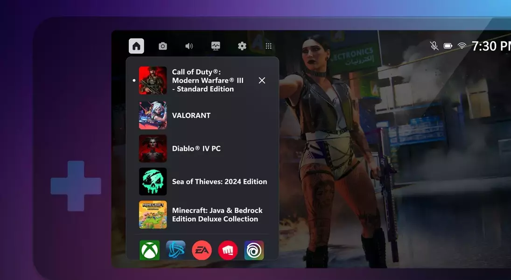Viewport: 511px width, 280px height.
Task: Open the performance monitor icon
Action: click(216, 46)
